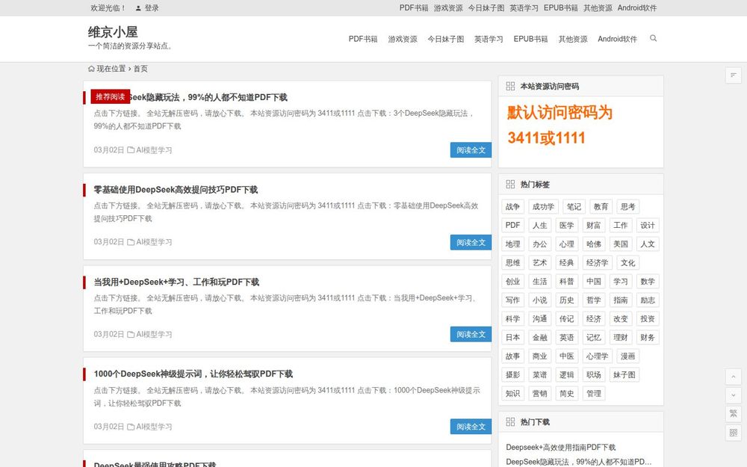Select the 励志 tag

pos(648,300)
